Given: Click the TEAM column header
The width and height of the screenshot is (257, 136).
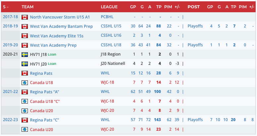Looking at the screenshot, I should click(x=27, y=7).
